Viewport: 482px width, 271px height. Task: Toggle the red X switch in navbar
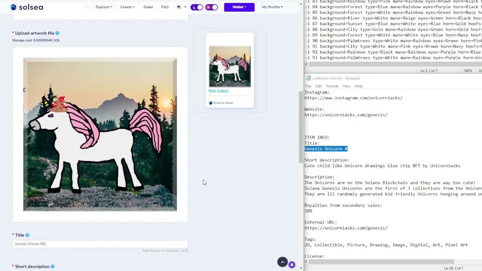211,7
